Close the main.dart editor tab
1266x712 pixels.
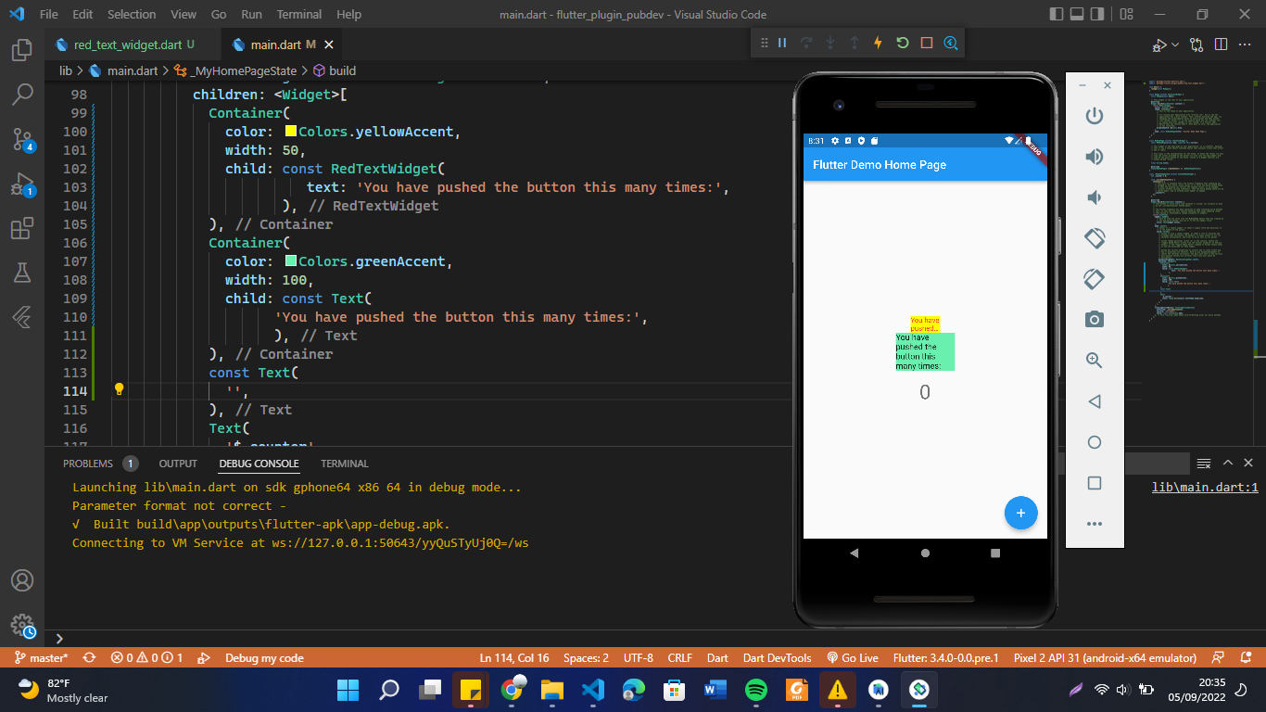click(x=329, y=44)
